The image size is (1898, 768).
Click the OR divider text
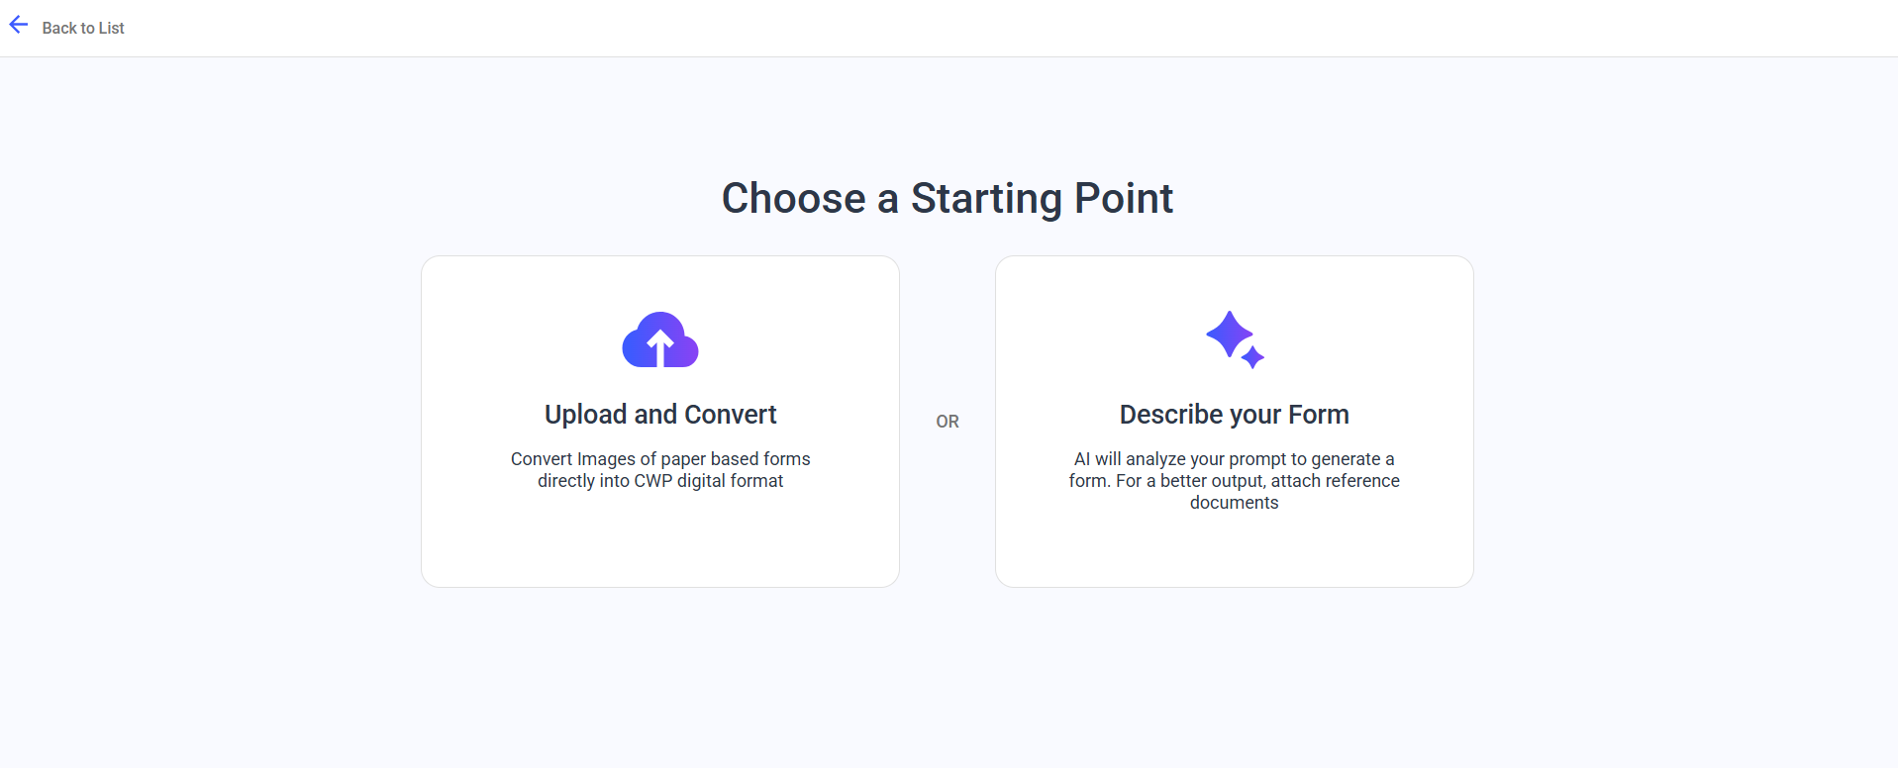click(947, 422)
